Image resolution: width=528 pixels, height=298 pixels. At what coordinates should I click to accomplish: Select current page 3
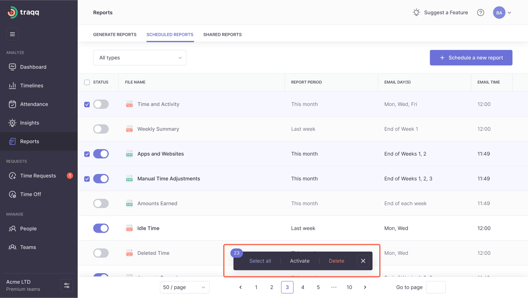[287, 287]
